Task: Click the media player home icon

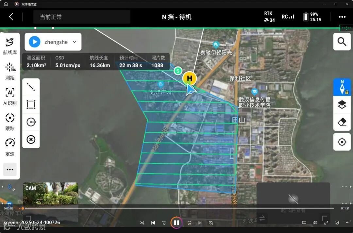Action: click(x=6, y=4)
